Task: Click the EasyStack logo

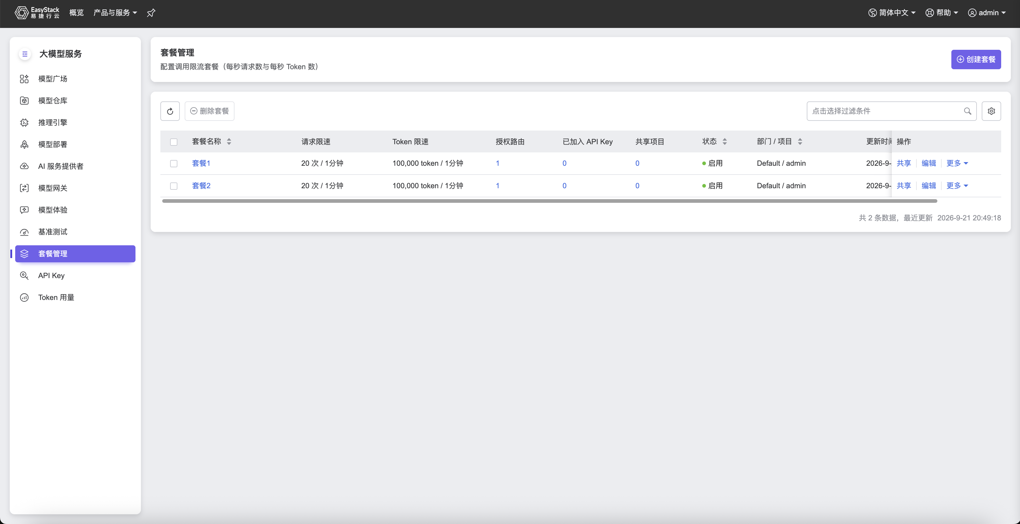Action: click(x=37, y=13)
